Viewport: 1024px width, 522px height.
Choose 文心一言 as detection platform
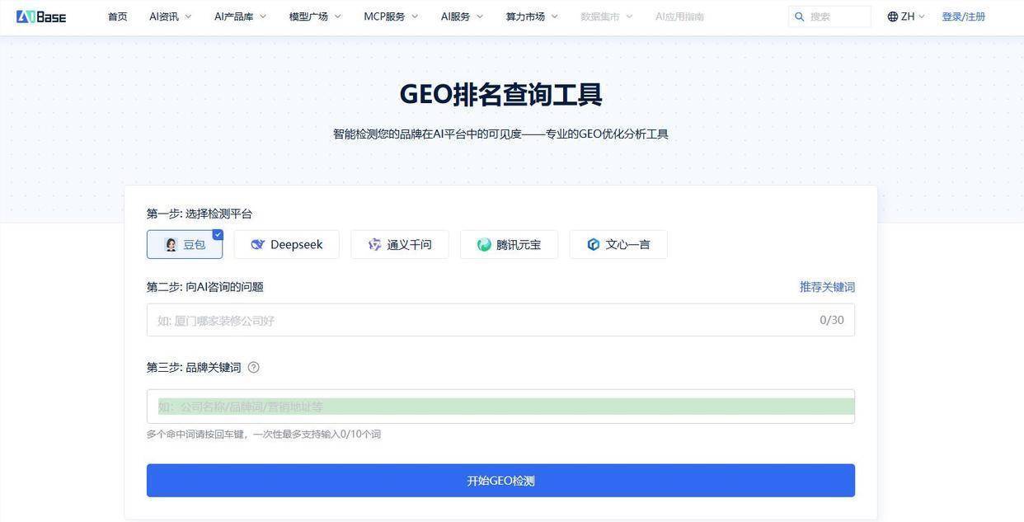(618, 245)
